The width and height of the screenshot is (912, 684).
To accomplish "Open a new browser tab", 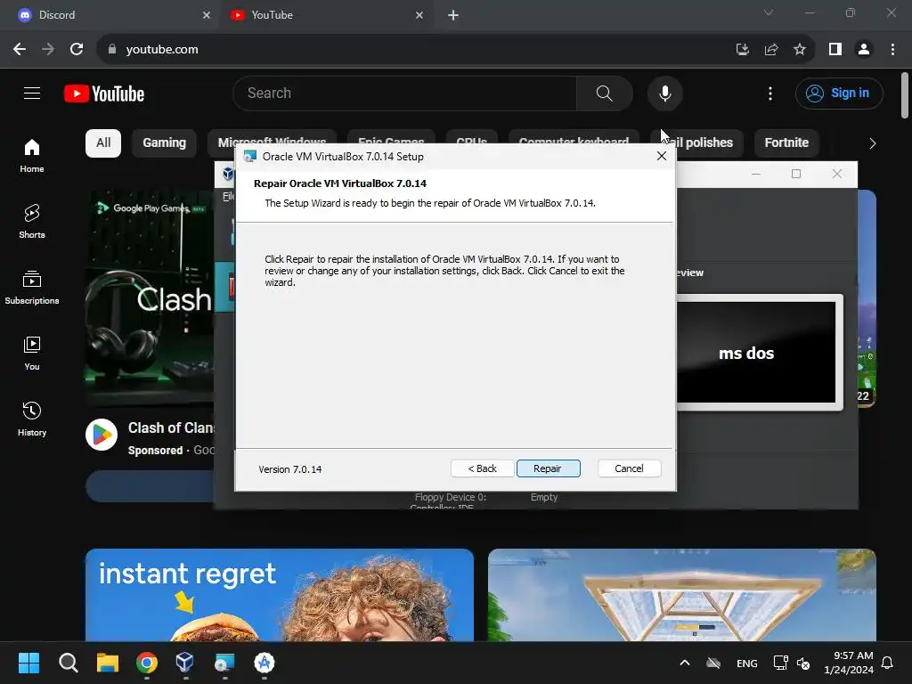I will point(453,15).
